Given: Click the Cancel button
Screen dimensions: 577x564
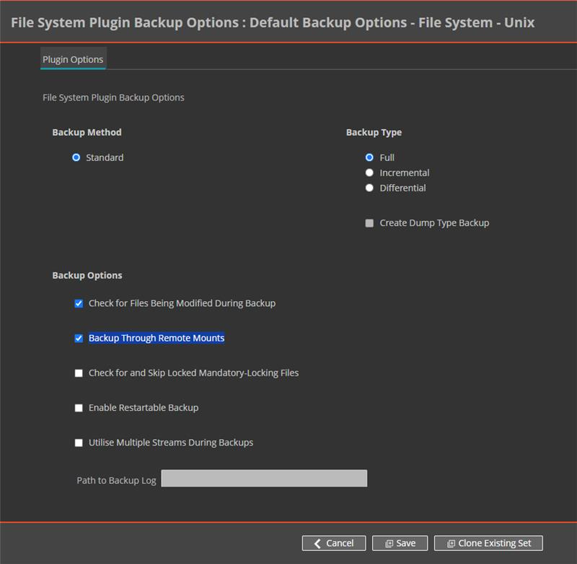Looking at the screenshot, I should 333,543.
